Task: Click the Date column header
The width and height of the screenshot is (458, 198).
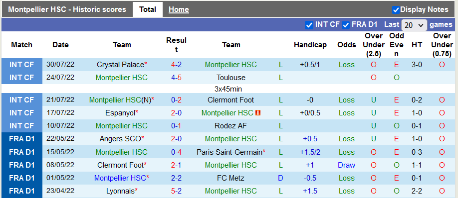Action: 60,45
